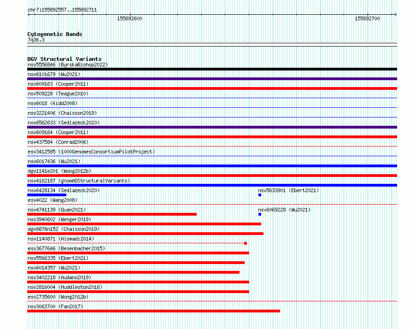Click the nsv5633901 (Ebert2021) label
Screen dimensions: 410x329
[288, 190]
